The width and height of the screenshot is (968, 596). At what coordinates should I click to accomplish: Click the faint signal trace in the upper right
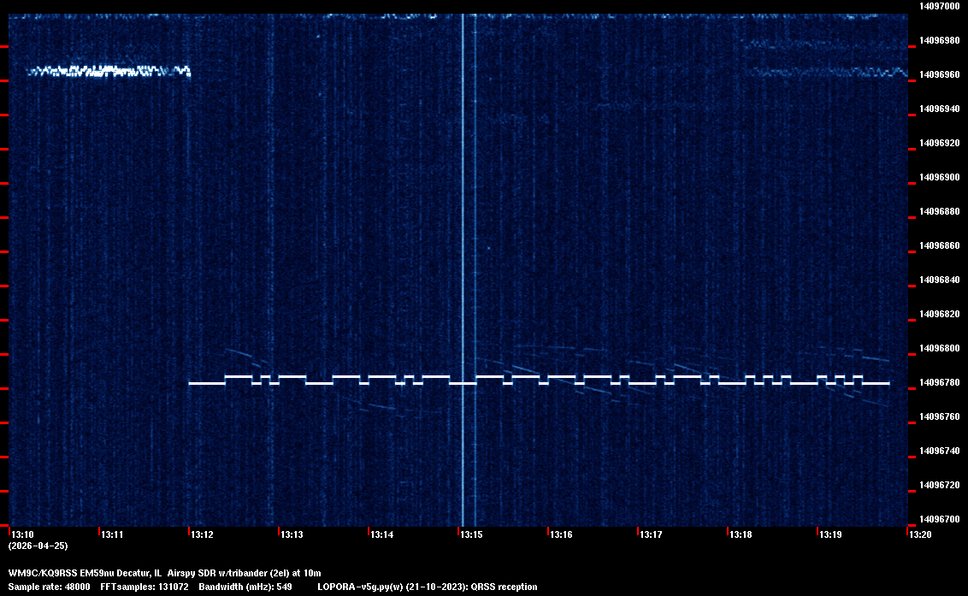tap(825, 73)
